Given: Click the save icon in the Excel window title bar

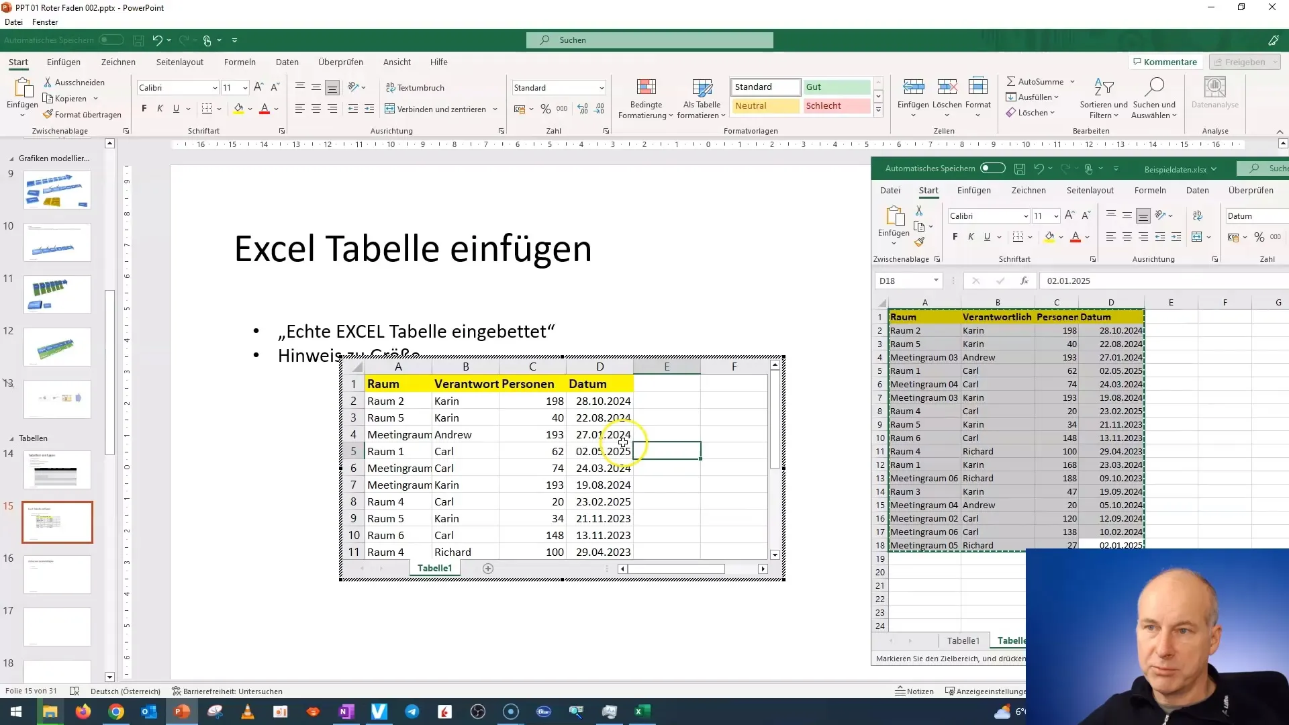Looking at the screenshot, I should click(1020, 168).
